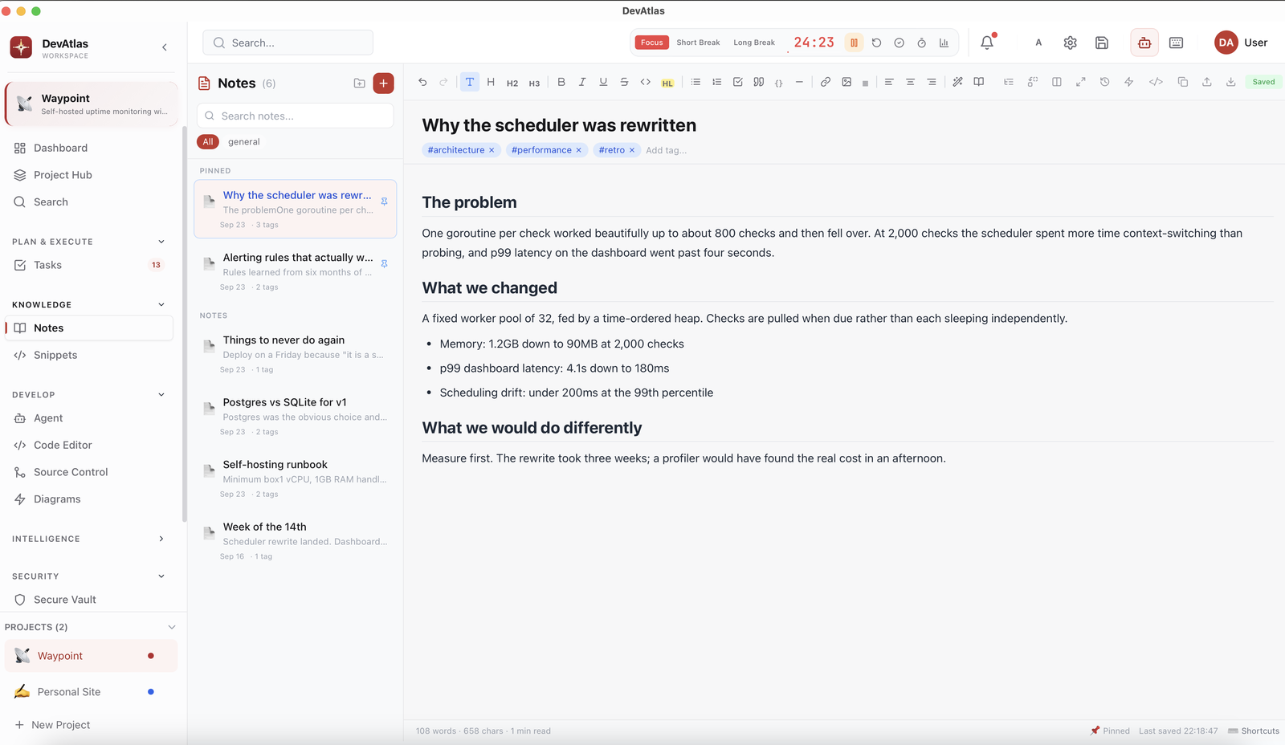Toggle underline formatting
Image resolution: width=1285 pixels, height=745 pixels.
coord(603,82)
